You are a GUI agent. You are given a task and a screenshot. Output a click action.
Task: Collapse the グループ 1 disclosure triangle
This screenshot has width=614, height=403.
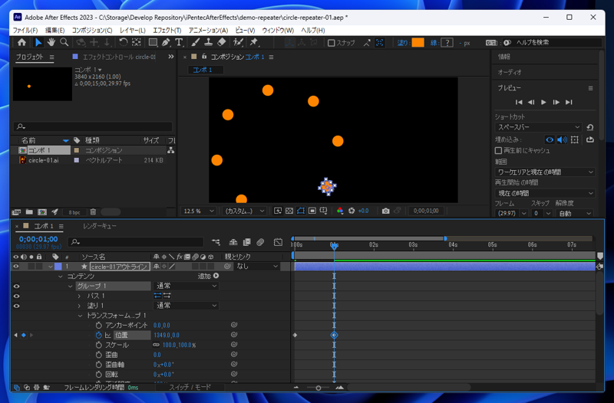pos(70,286)
